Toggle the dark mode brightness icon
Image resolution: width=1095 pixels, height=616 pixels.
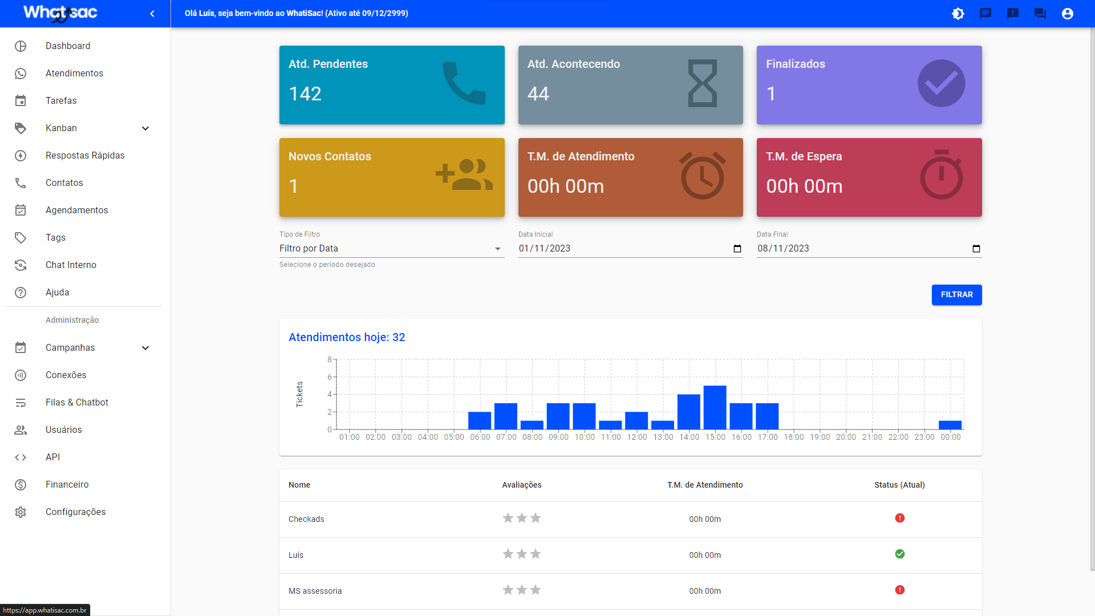[x=958, y=14]
